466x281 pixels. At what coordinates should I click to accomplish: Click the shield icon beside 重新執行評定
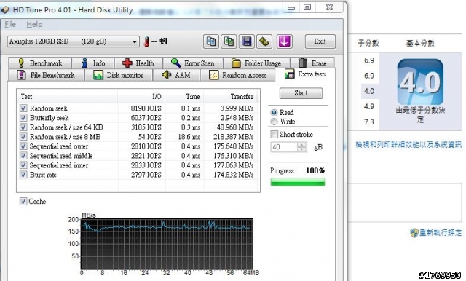click(x=414, y=232)
